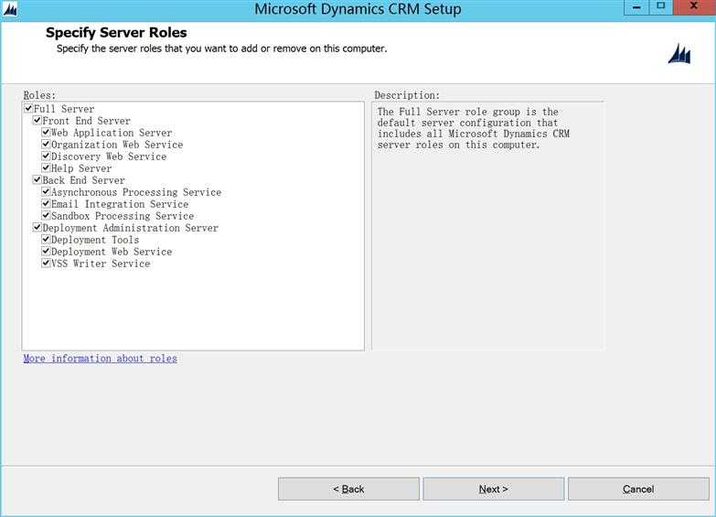Toggle Organization Web Service checkbox
The height and width of the screenshot is (517, 716).
point(46,144)
